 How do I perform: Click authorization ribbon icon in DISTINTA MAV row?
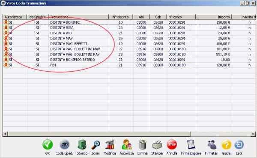pyautogui.click(x=6, y=38)
